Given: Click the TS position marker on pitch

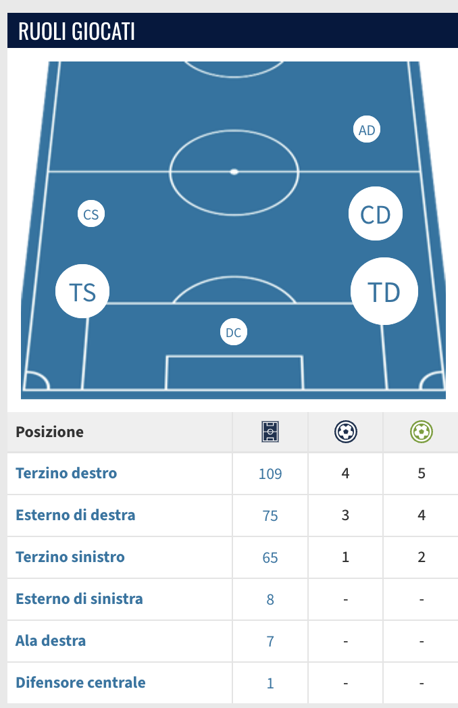Looking at the screenshot, I should (82, 291).
